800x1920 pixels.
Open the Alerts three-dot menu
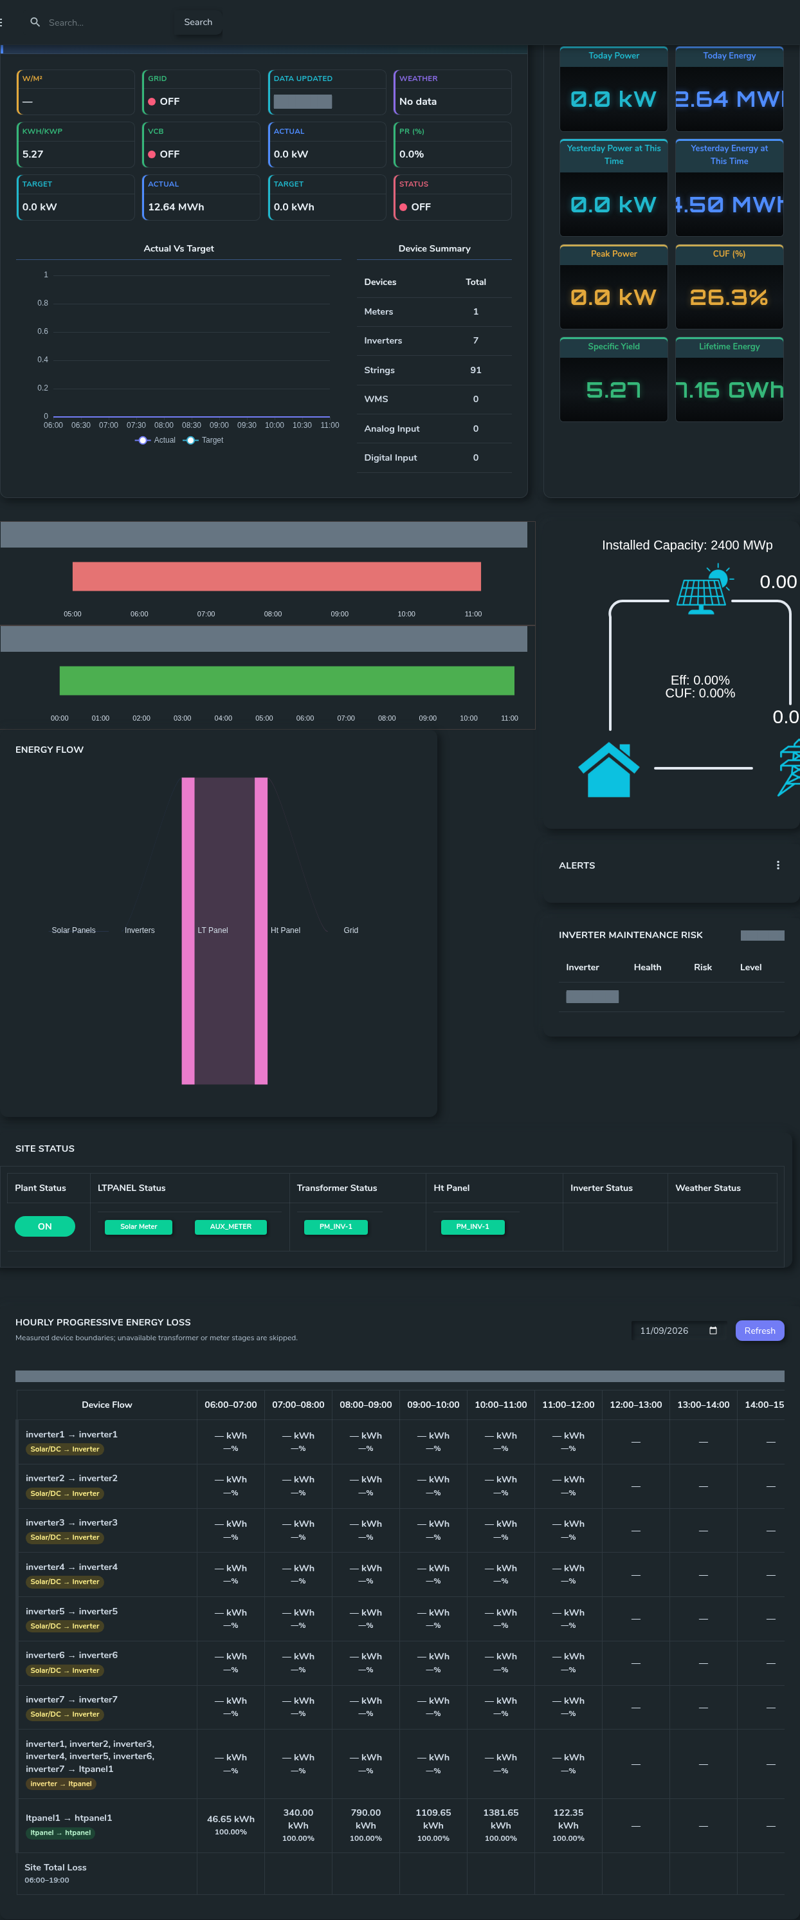point(777,865)
